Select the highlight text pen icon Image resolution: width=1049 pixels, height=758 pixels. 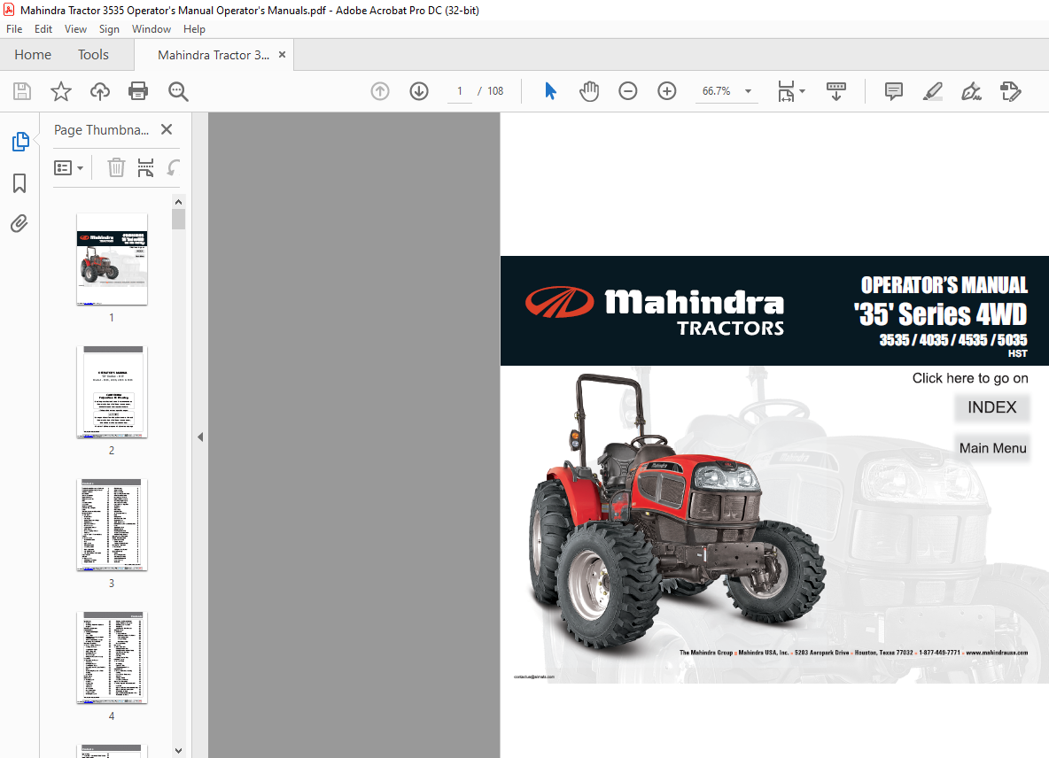933,91
